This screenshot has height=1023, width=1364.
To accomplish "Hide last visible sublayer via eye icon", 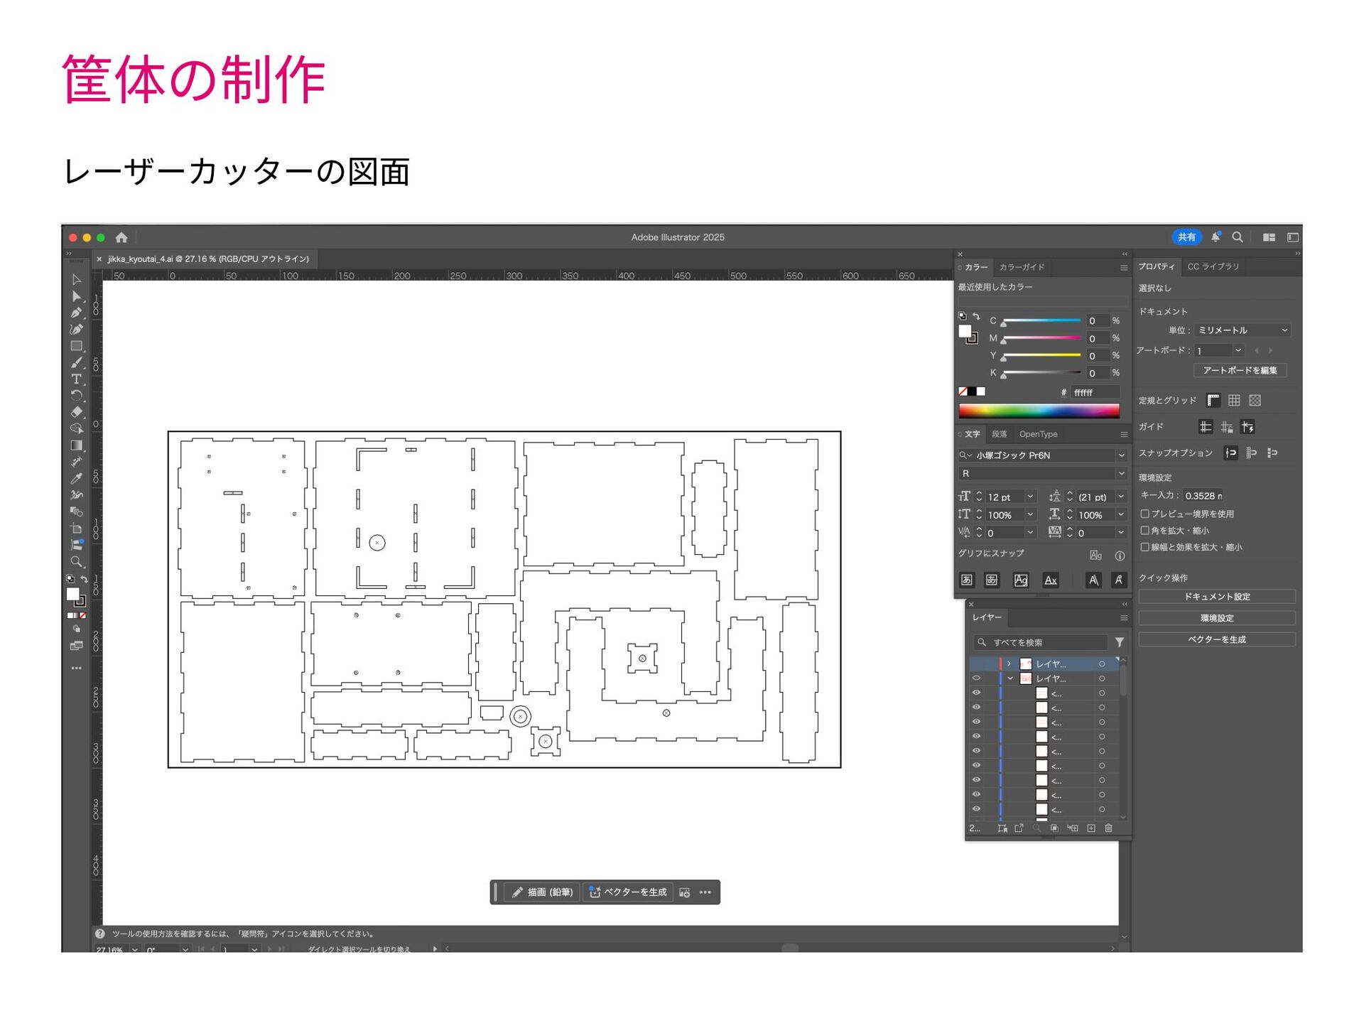I will point(977,809).
